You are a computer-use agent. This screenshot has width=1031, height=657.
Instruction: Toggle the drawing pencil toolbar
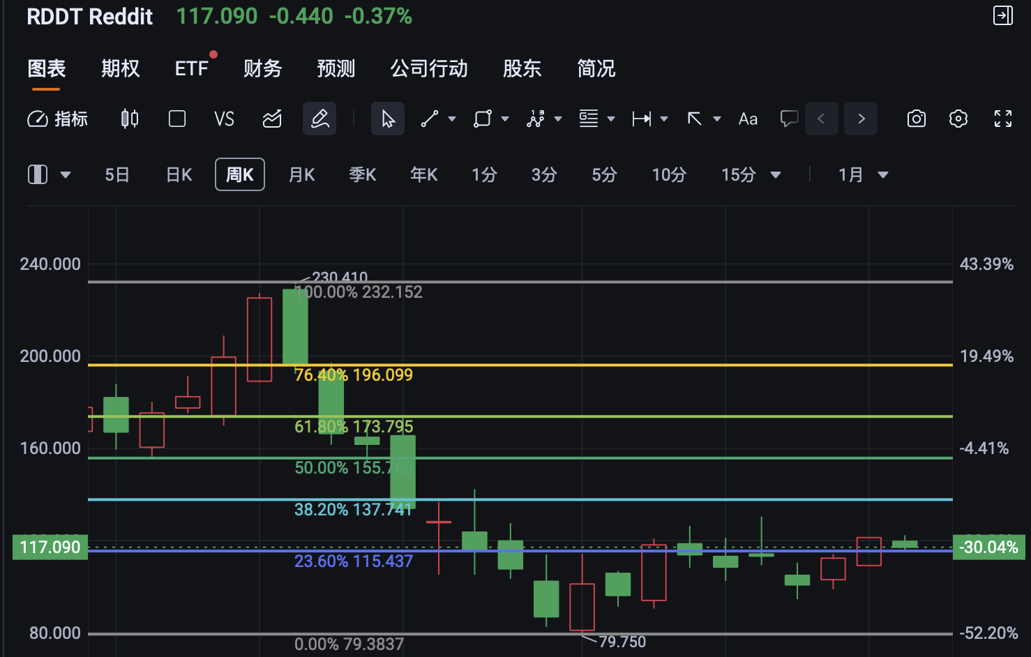pyautogui.click(x=319, y=119)
